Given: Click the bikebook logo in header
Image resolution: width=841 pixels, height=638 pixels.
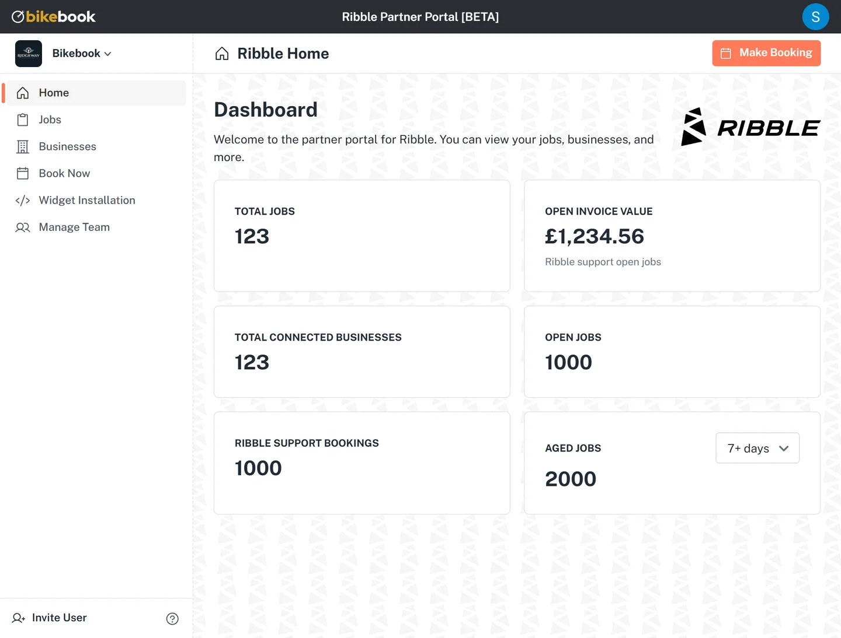Looking at the screenshot, I should tap(53, 17).
